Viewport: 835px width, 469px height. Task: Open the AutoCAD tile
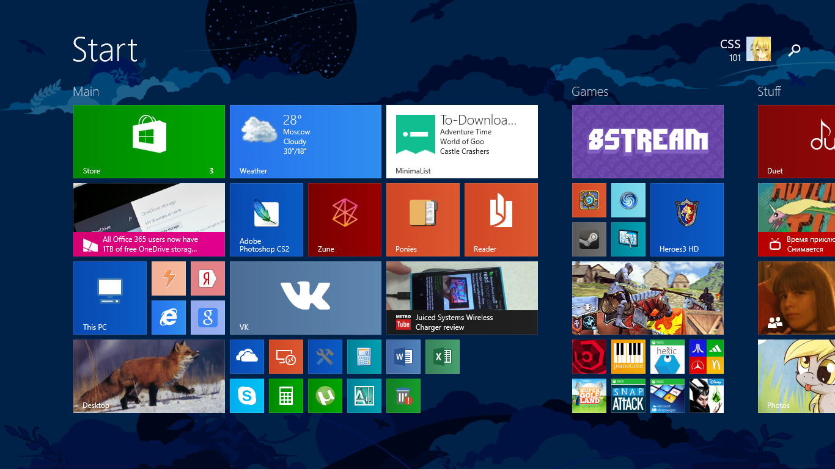[364, 396]
